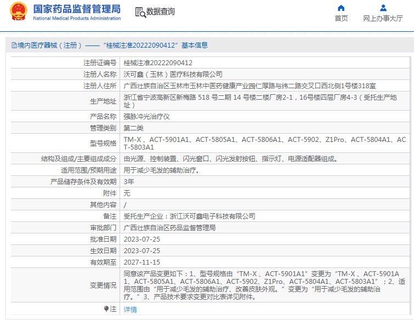Click the 批准日期 row label
This screenshot has height=320, width=414.
coord(103,239)
